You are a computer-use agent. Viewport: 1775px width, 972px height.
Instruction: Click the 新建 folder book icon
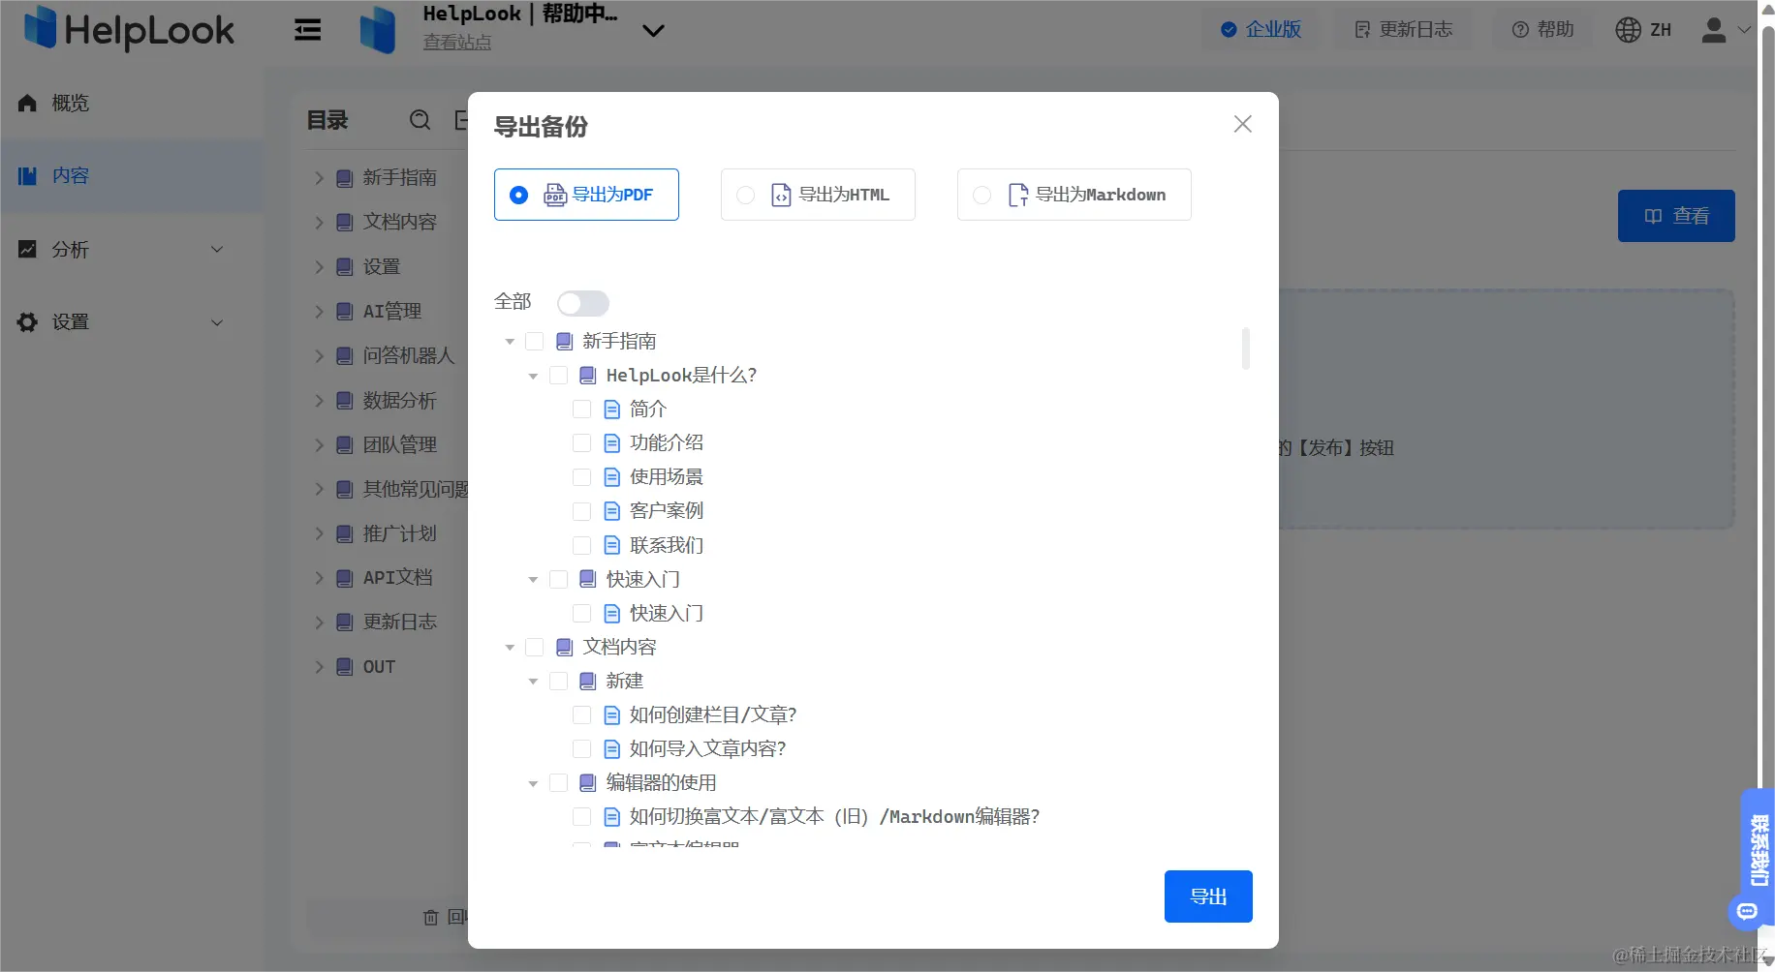pos(587,681)
